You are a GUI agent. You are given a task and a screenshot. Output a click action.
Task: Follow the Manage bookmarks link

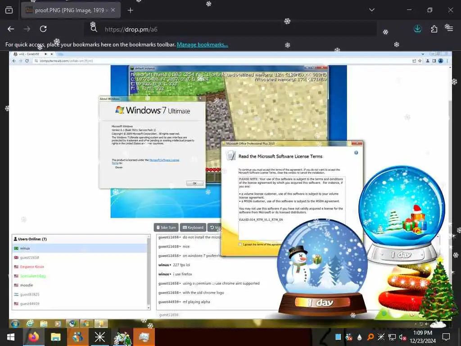[x=202, y=45]
